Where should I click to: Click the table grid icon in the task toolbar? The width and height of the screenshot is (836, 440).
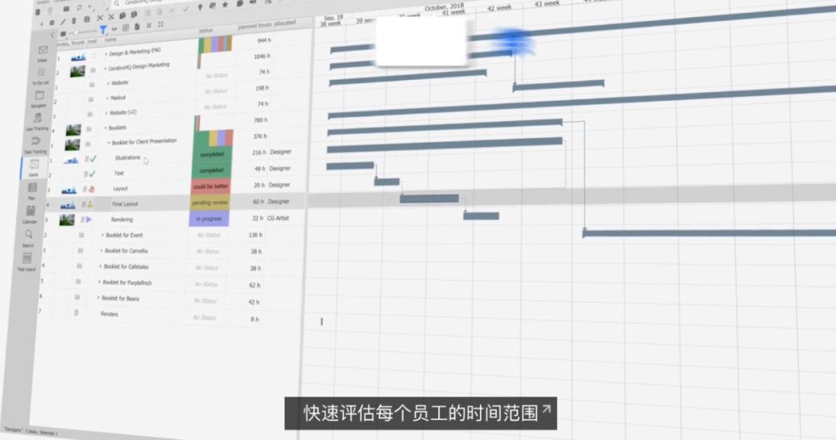coord(126,28)
